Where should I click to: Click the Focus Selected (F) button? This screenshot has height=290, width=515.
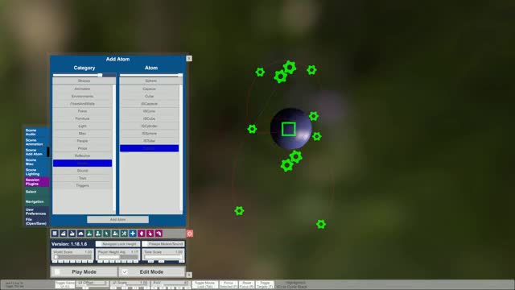tap(229, 284)
